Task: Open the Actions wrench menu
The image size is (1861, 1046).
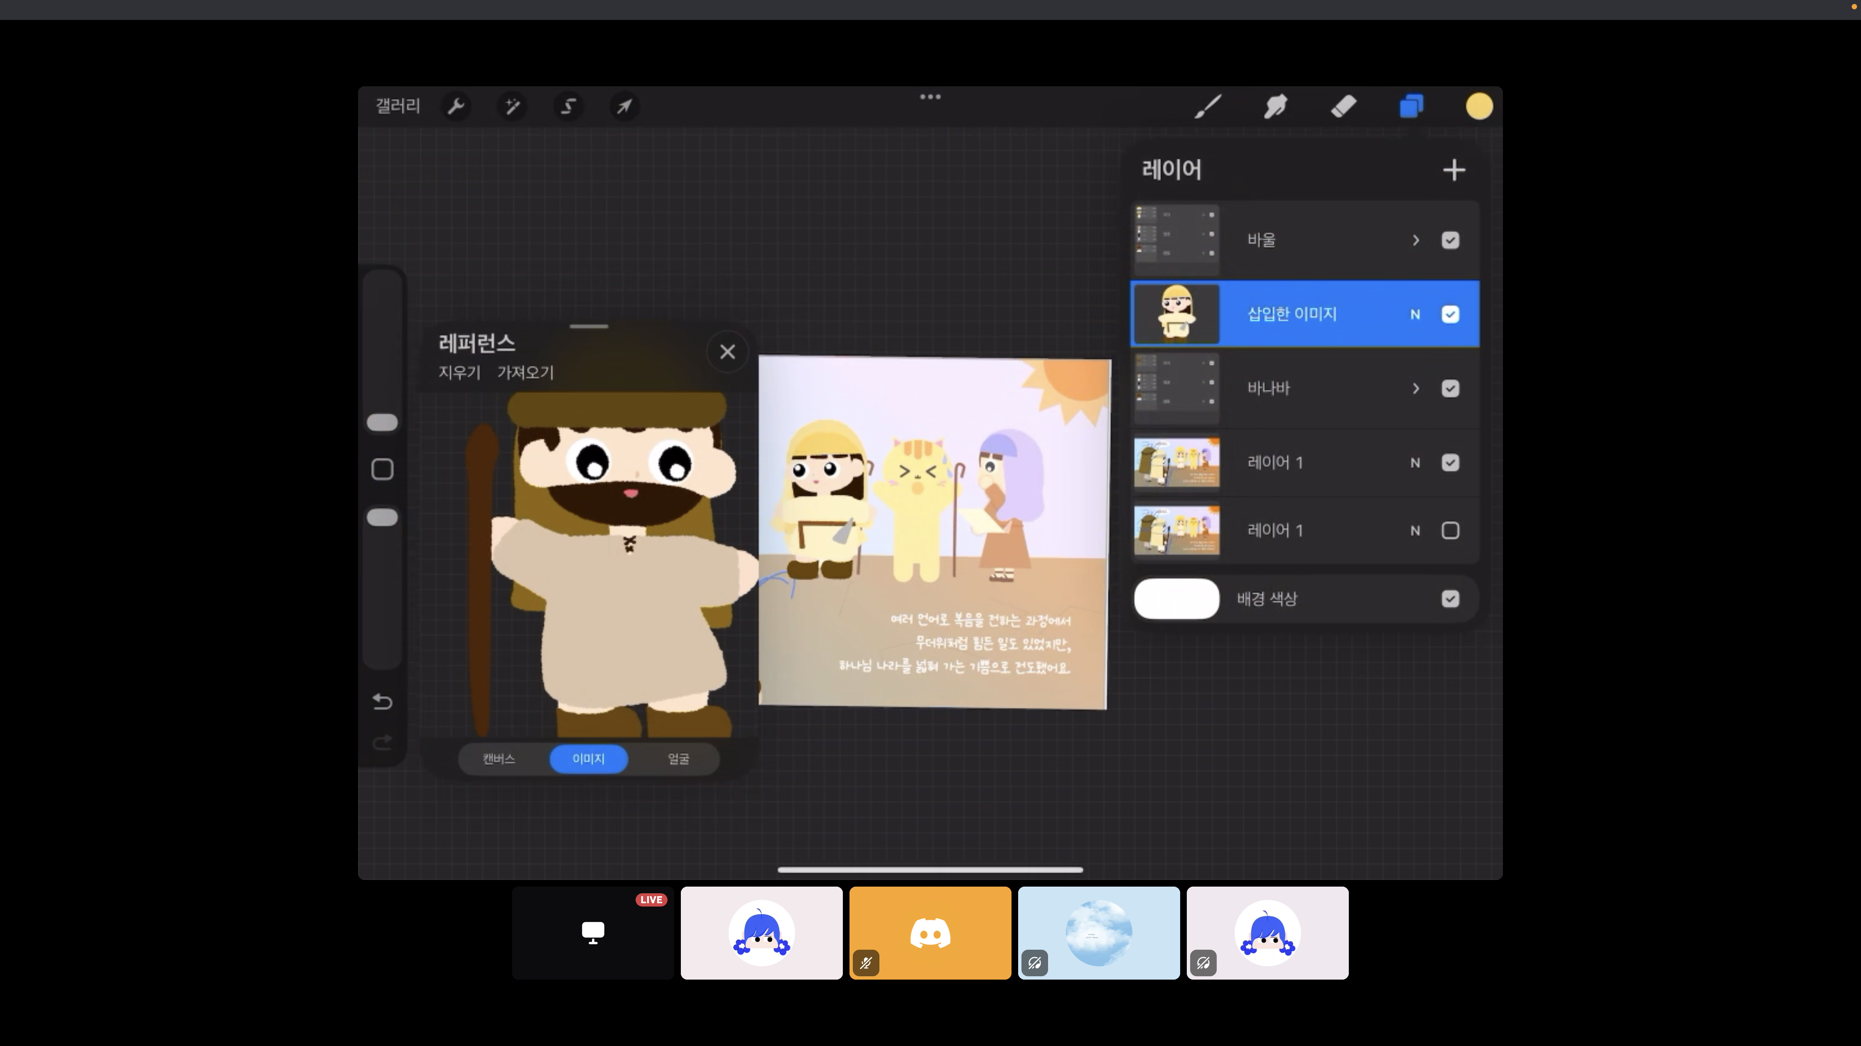Action: coord(456,107)
